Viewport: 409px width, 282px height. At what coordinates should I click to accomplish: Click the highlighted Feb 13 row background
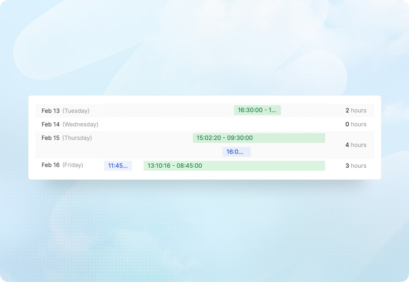[x=159, y=110]
